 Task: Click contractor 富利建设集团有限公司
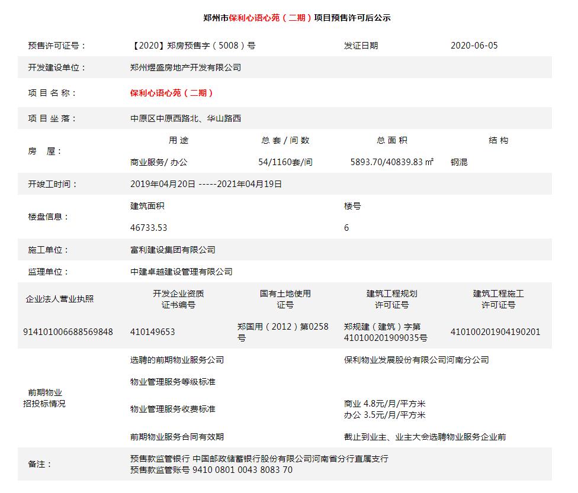tap(171, 250)
